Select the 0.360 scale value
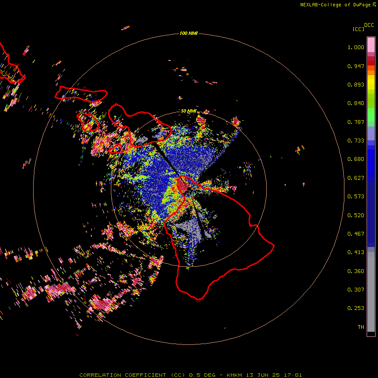This screenshot has width=378, height=378. [x=356, y=271]
